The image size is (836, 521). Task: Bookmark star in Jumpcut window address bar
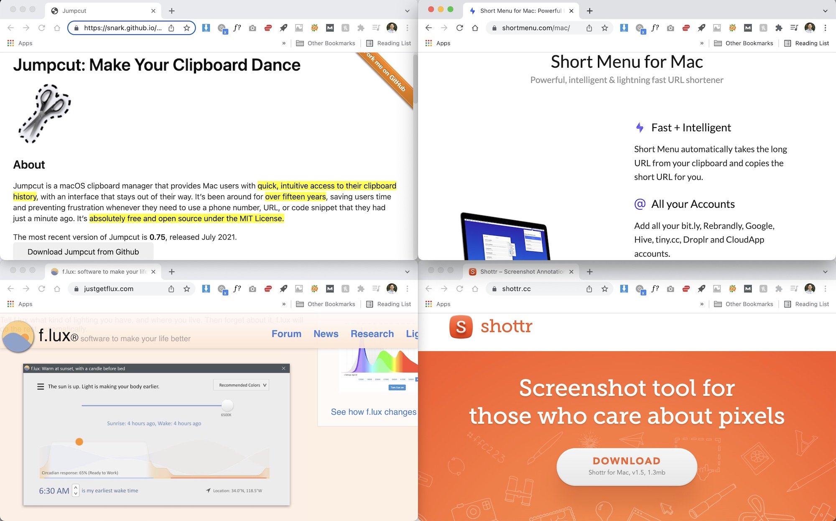186,28
